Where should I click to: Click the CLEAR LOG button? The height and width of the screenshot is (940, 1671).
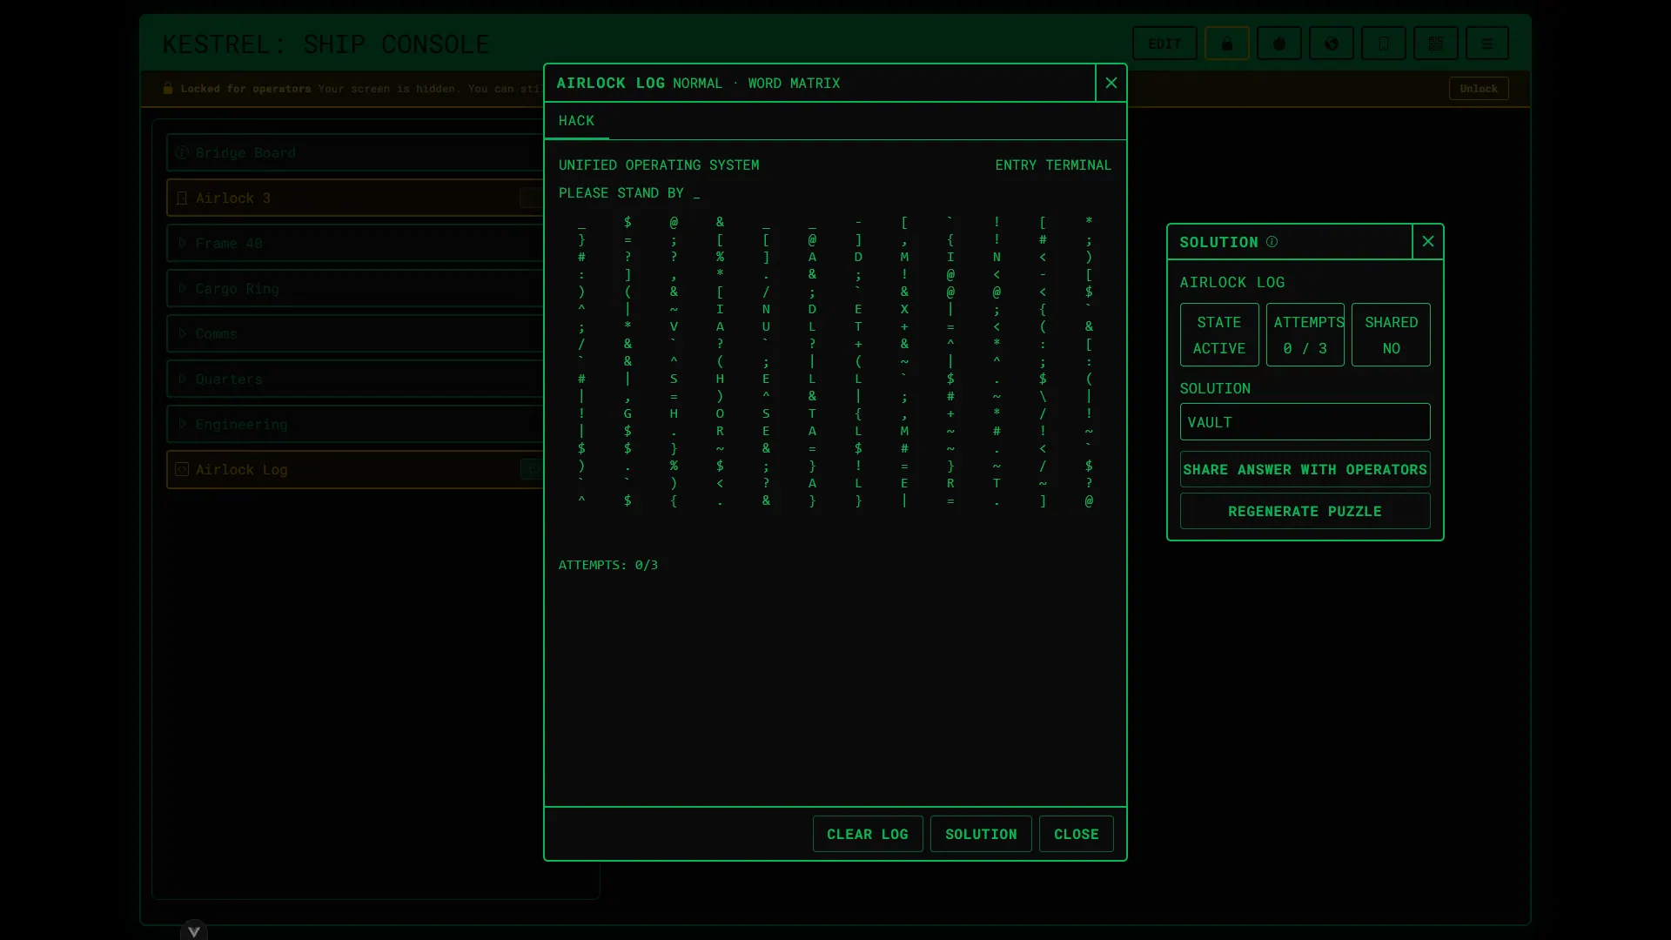(868, 834)
